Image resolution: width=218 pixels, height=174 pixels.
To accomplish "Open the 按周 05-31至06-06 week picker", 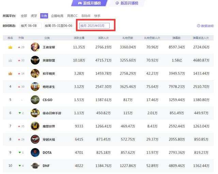I will click(x=58, y=26).
